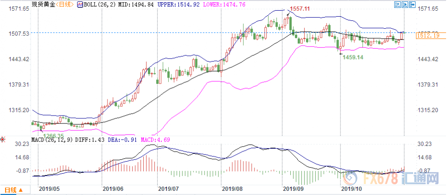Click left MACD axis value -0.87
Screen dimensions: 447x195
click(23, 171)
